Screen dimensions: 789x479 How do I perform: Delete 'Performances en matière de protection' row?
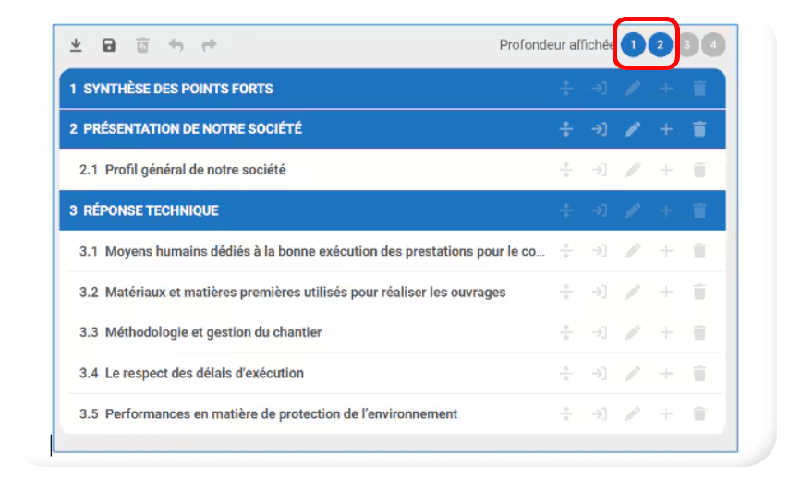(x=699, y=414)
